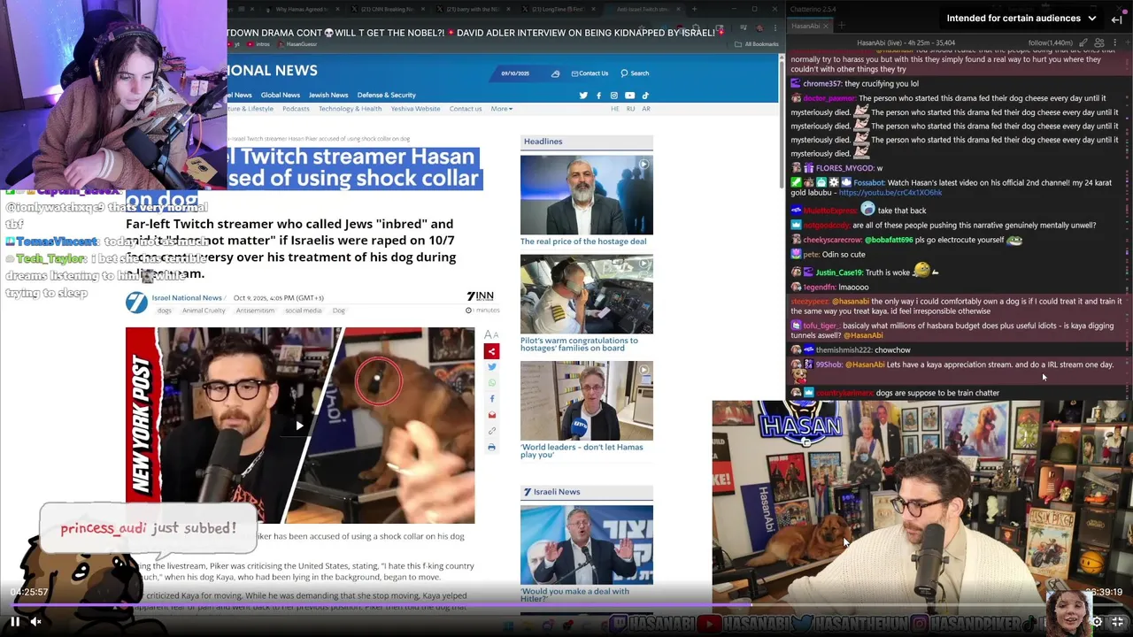Open the Global News menu item
This screenshot has height=637, width=1133.
(x=280, y=95)
